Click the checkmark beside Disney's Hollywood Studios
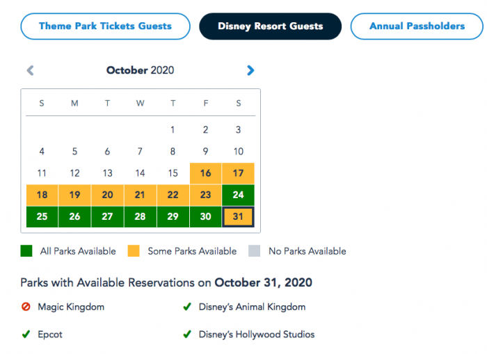This screenshot has height=354, width=487. (186, 335)
